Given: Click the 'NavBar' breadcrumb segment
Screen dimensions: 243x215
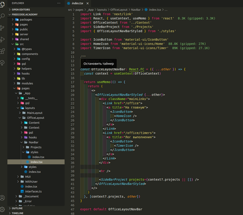Looking at the screenshot, I should (x=135, y=10).
